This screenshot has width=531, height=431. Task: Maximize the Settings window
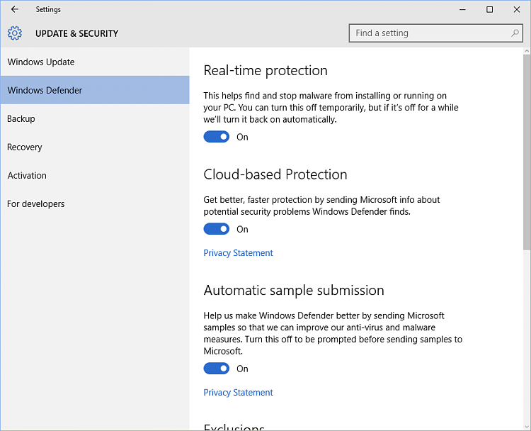tap(489, 9)
